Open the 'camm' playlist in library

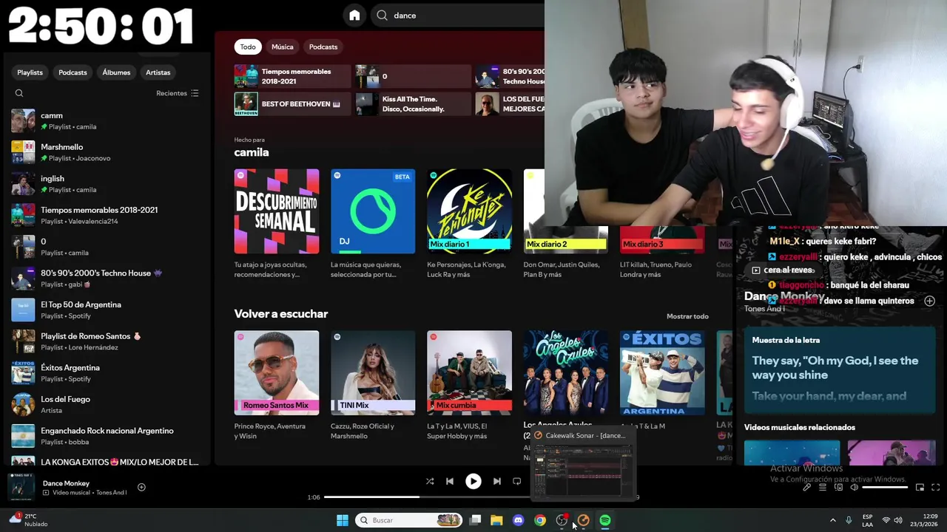pyautogui.click(x=107, y=120)
